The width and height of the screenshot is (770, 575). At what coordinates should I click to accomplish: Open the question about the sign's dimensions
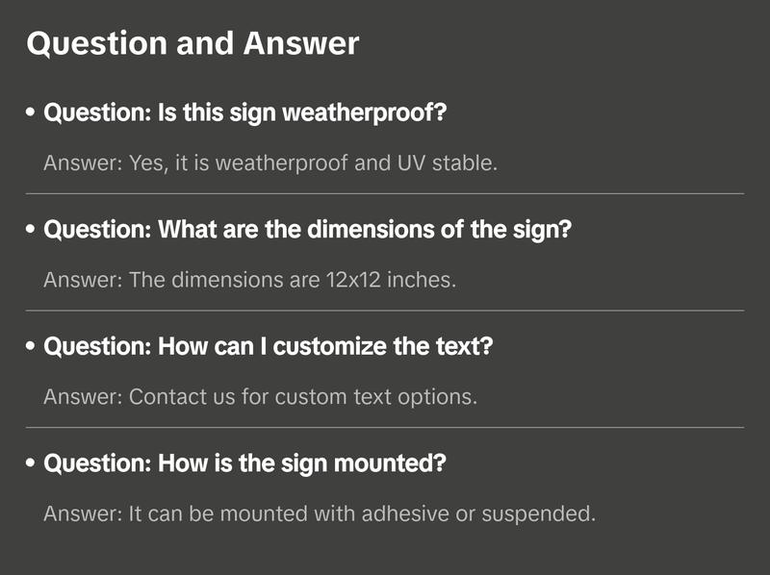click(x=308, y=230)
